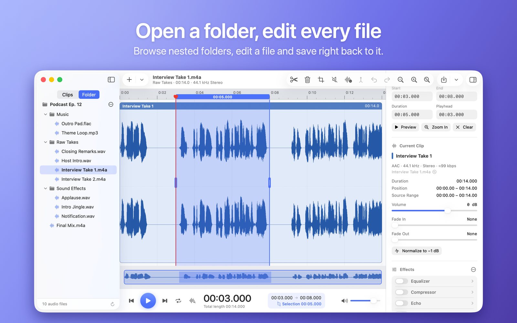Skip to start of track
Screen dimensions: 517x323
coord(131,301)
